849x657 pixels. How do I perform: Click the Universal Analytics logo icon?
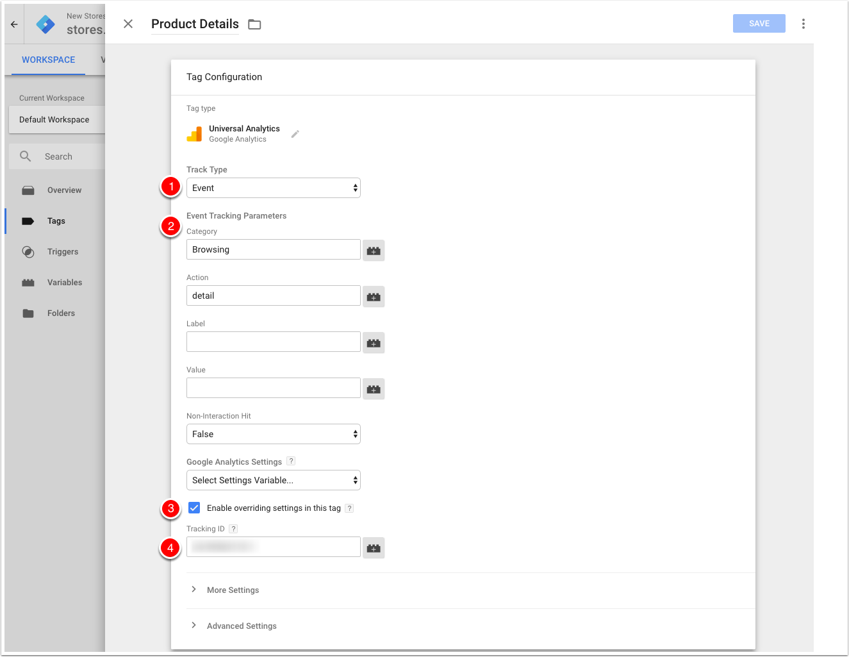(194, 133)
